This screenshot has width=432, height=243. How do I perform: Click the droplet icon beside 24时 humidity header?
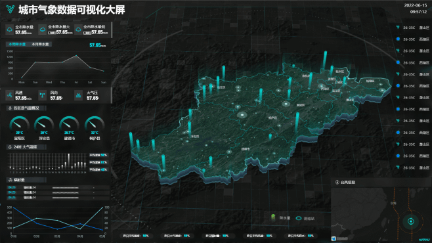pos(10,147)
